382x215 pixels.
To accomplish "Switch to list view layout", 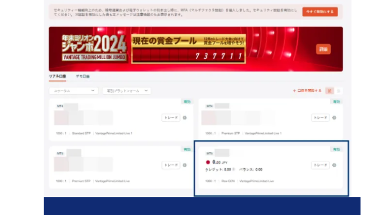I will coord(339,90).
